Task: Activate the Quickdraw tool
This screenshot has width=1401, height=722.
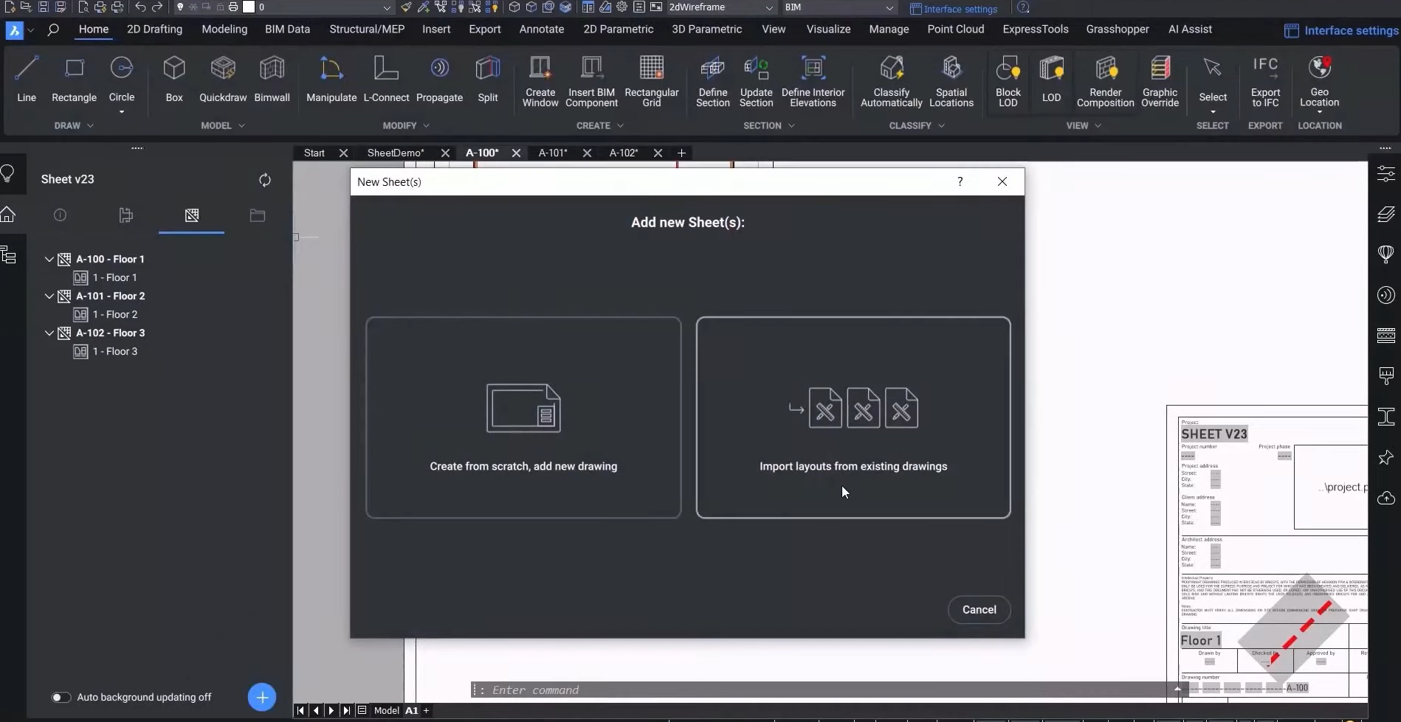Action: [x=223, y=78]
